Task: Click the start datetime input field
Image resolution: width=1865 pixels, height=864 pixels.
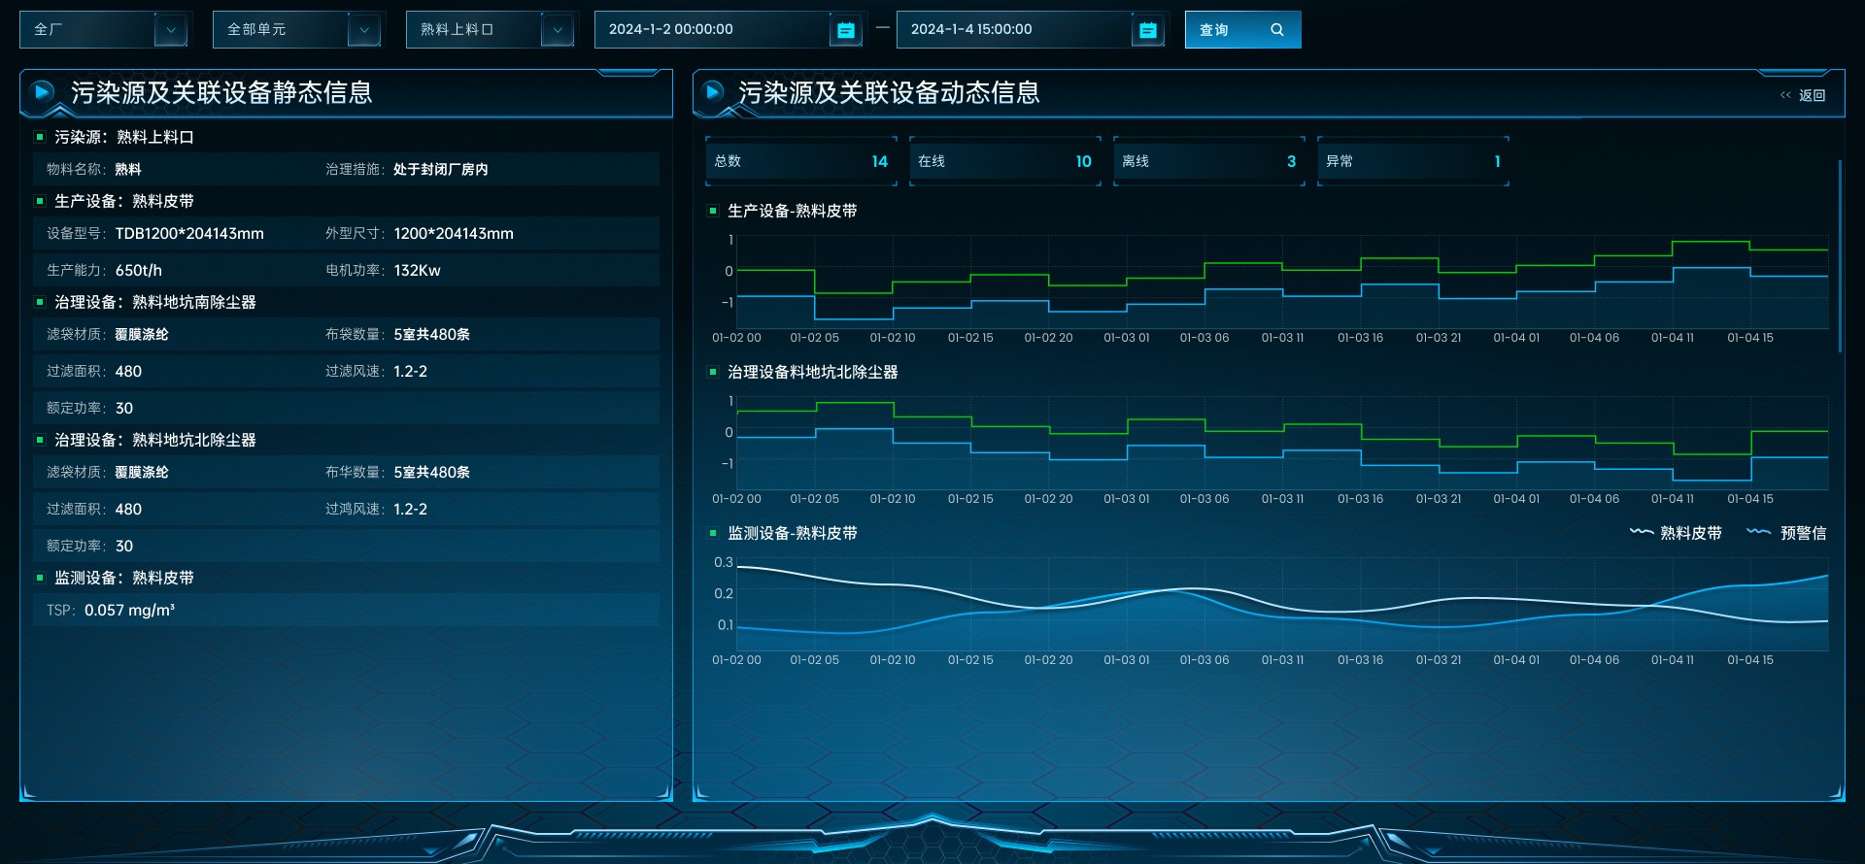Action: (712, 30)
